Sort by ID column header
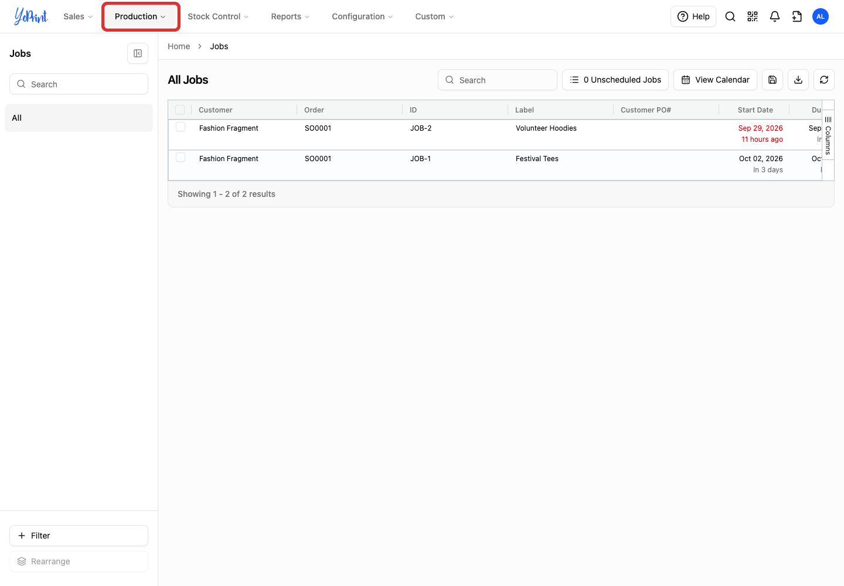The image size is (844, 586). point(413,110)
